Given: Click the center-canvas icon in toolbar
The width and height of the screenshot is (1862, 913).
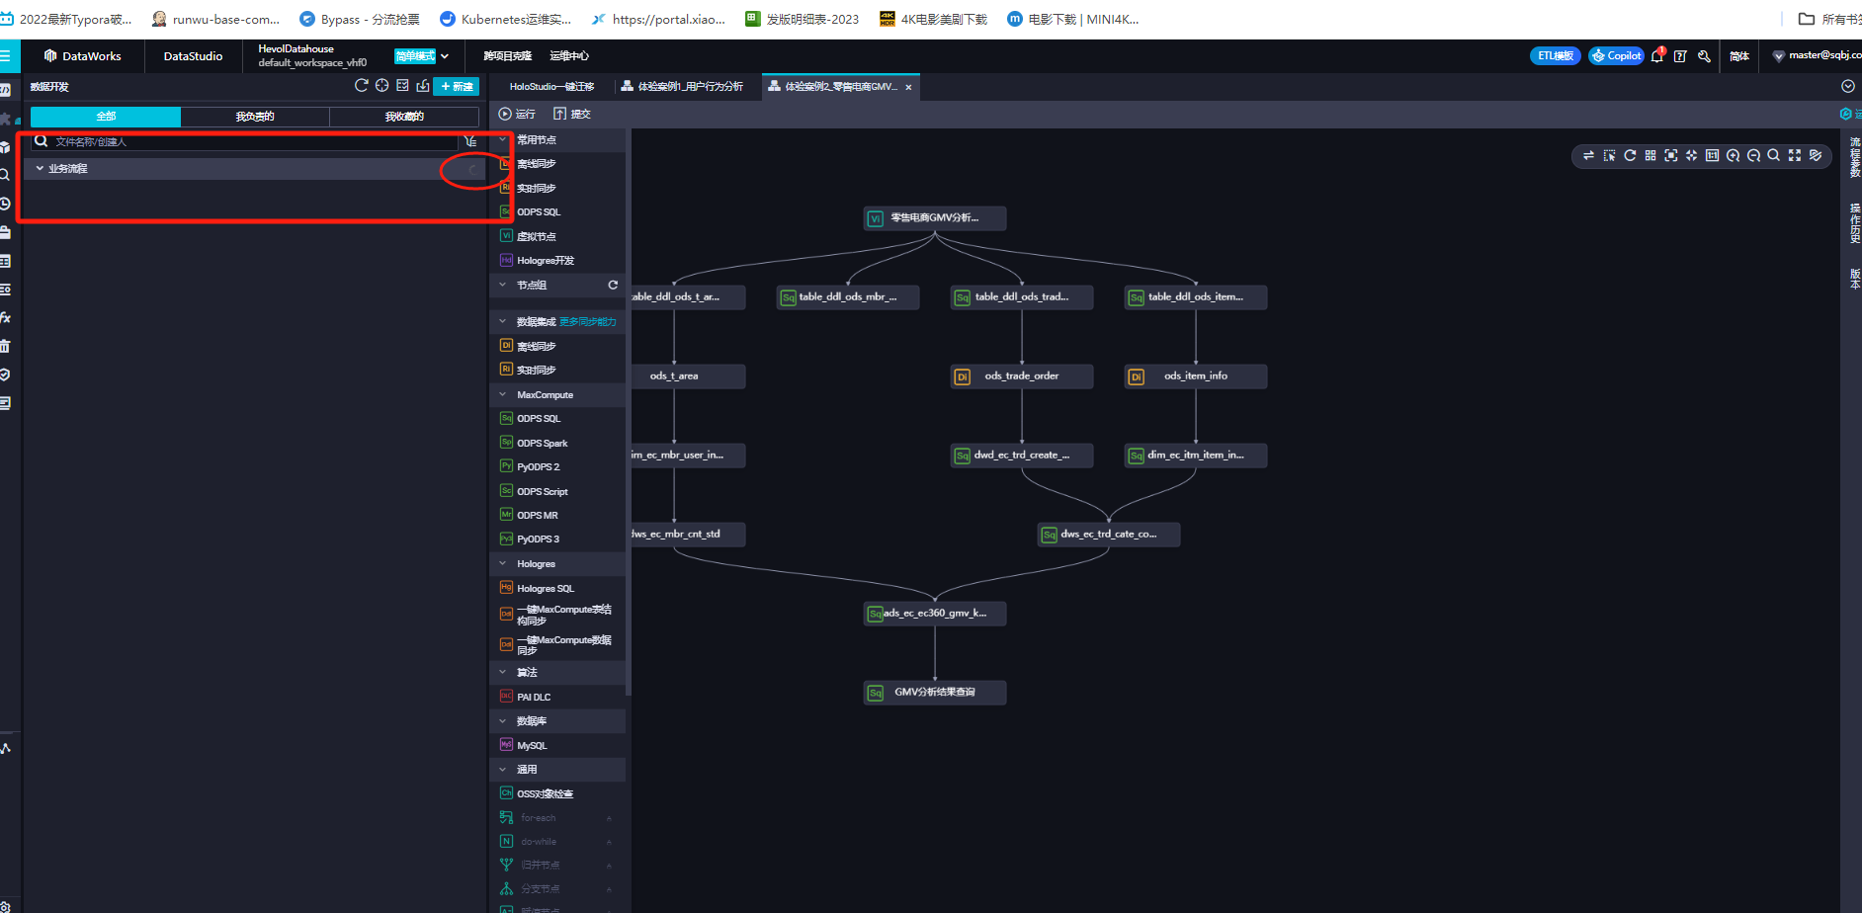Looking at the screenshot, I should [x=1692, y=155].
